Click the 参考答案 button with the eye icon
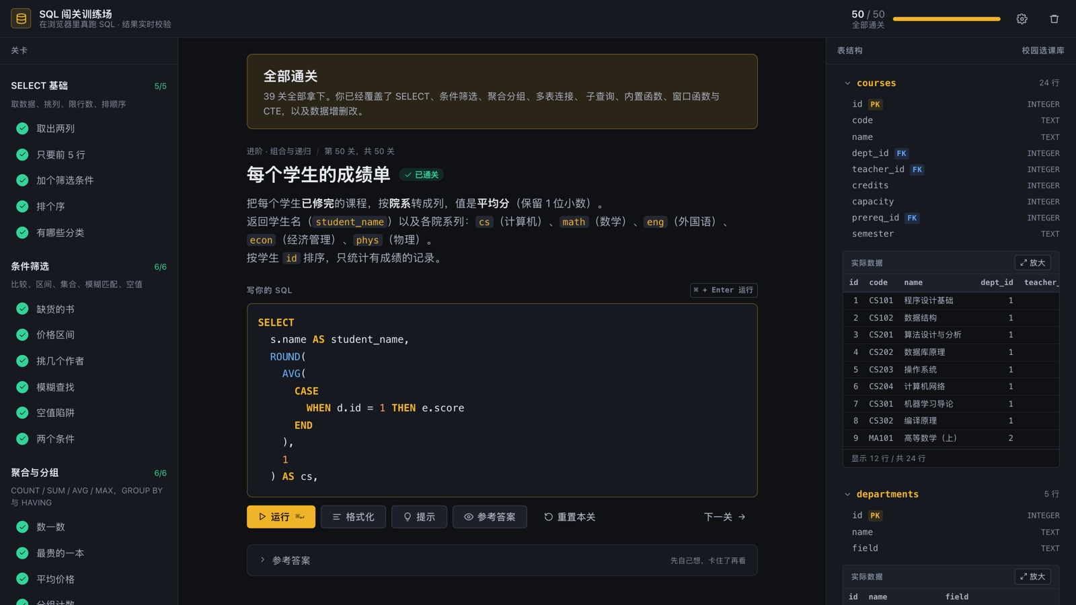The height and width of the screenshot is (605, 1076). click(490, 517)
